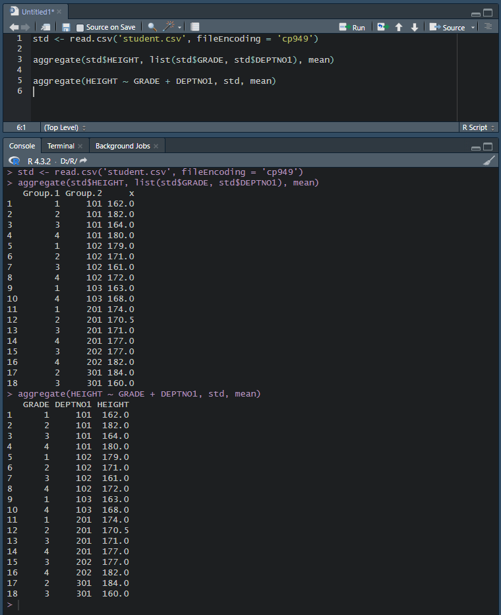
Task: Maximize the console pane
Action: (x=488, y=146)
